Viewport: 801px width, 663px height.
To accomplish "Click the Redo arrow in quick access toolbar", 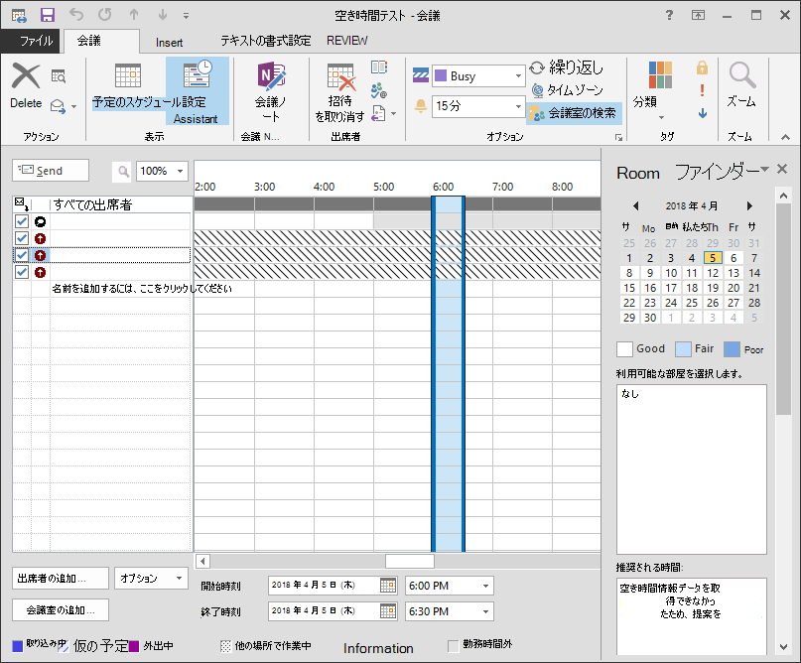I will tap(105, 14).
